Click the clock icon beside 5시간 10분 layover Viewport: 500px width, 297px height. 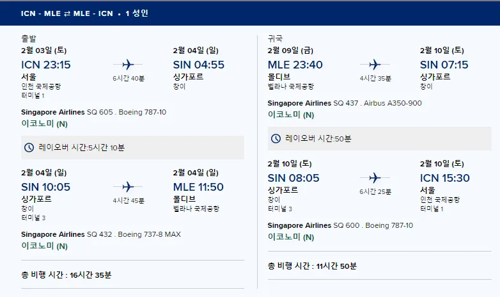(29, 148)
